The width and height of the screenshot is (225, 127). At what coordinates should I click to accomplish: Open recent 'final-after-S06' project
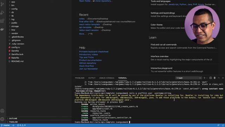(86, 22)
